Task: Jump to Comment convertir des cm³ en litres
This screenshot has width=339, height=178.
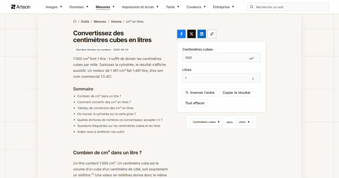Action: click(x=104, y=102)
